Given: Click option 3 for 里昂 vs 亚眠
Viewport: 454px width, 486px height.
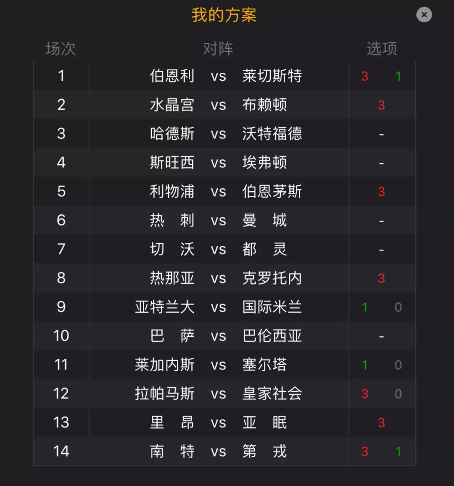Looking at the screenshot, I should (x=381, y=423).
